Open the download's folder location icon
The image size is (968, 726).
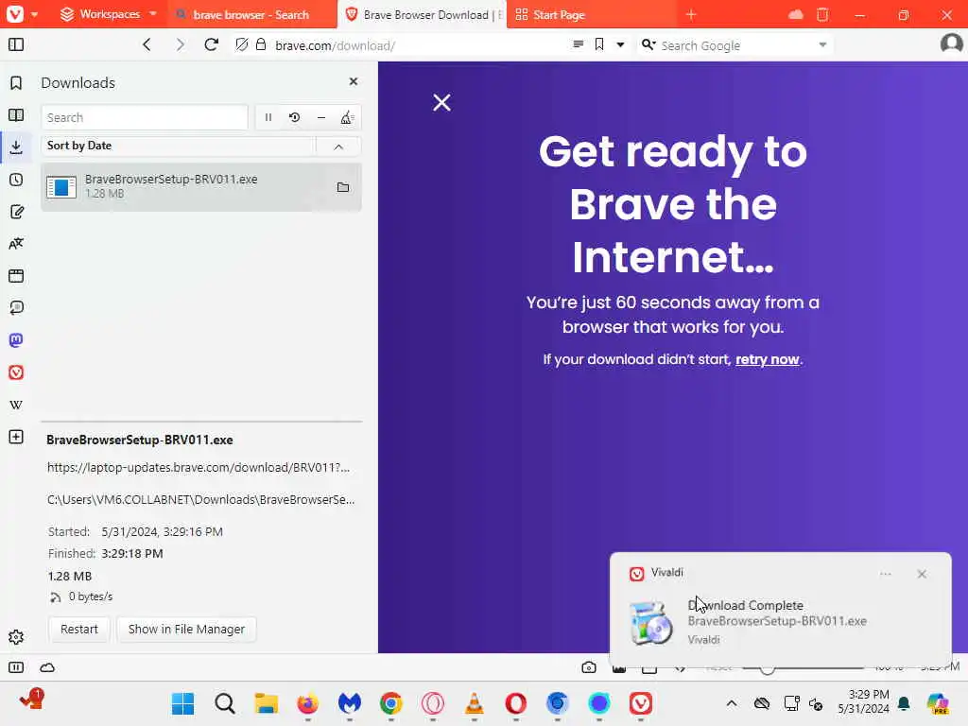(x=342, y=187)
